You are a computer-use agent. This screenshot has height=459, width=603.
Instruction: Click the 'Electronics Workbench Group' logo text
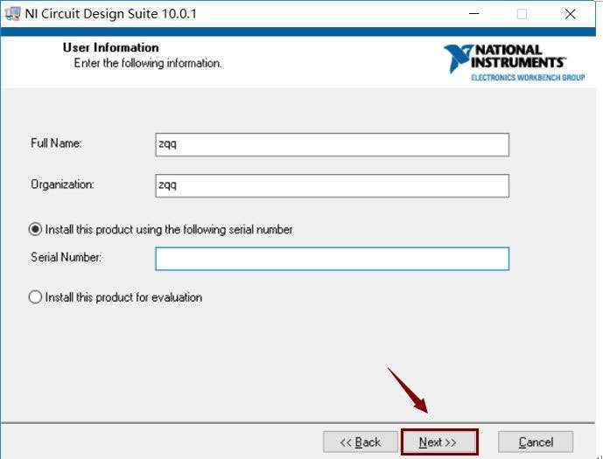(x=528, y=78)
